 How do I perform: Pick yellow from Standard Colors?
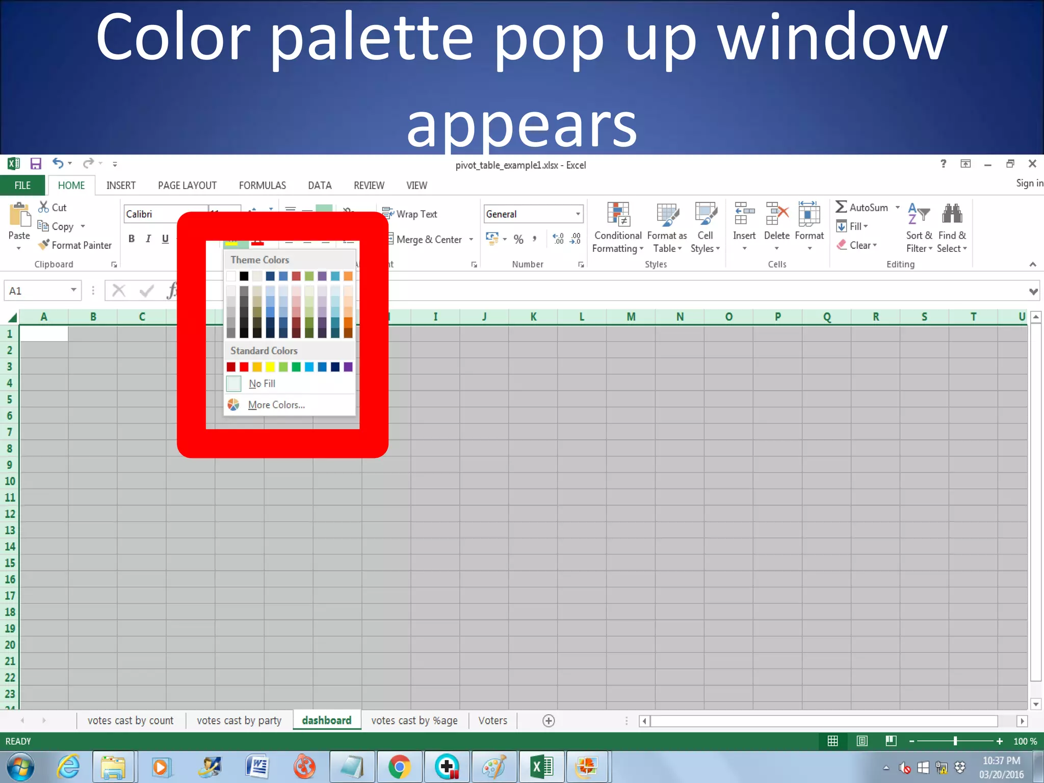point(270,367)
